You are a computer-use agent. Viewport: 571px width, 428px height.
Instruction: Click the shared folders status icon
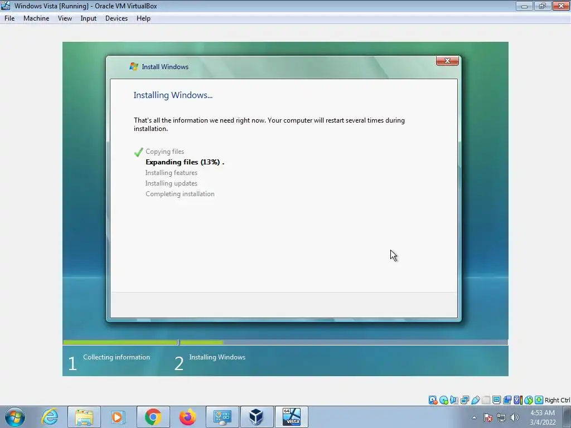click(x=486, y=400)
